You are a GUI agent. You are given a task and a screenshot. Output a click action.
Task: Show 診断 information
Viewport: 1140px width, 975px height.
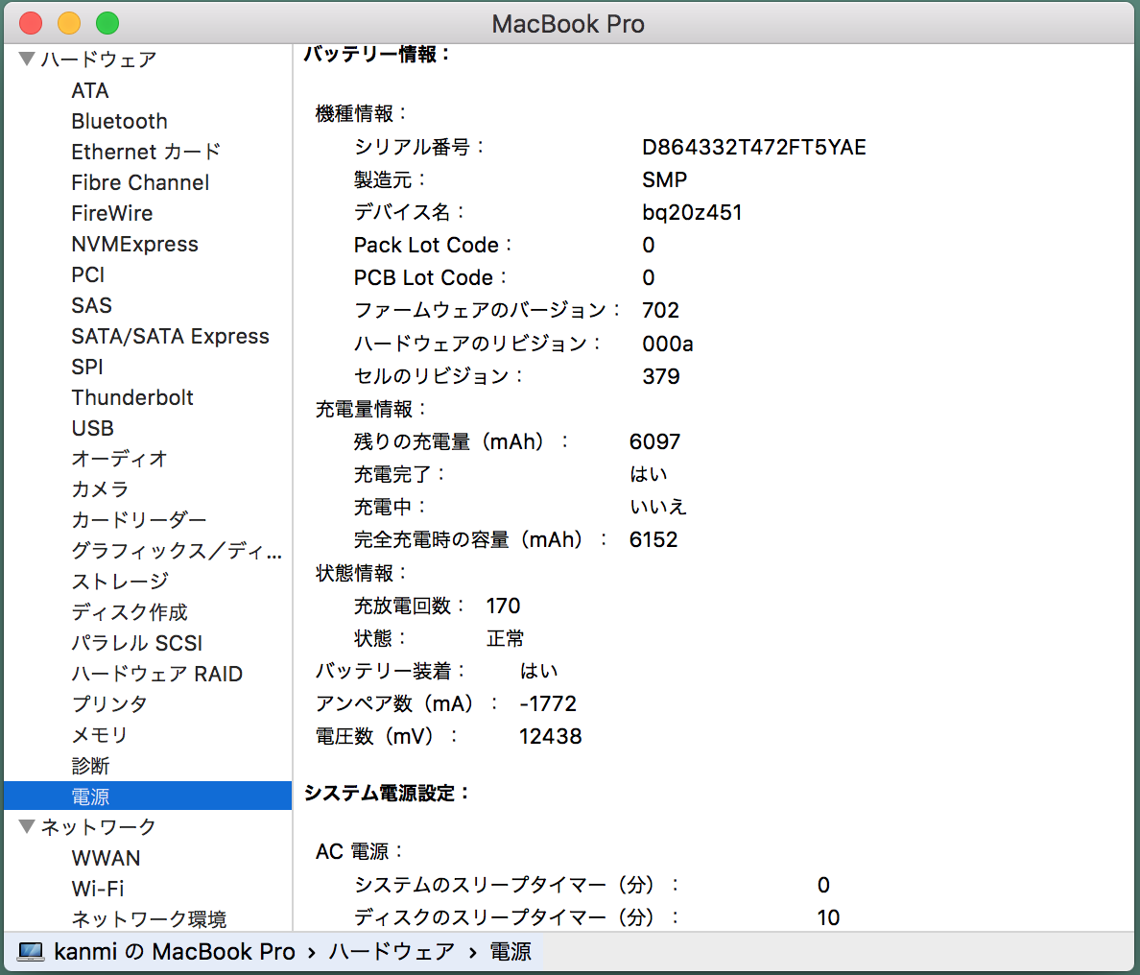tap(90, 766)
